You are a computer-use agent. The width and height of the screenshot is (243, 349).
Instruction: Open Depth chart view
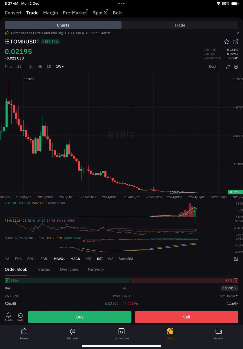pyautogui.click(x=214, y=67)
